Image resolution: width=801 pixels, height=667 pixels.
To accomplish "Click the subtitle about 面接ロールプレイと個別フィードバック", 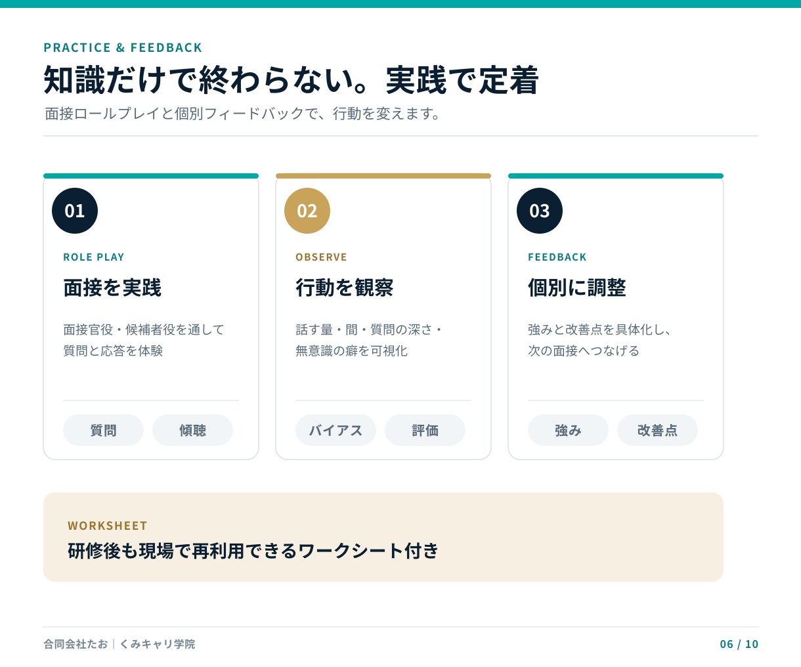I will [242, 114].
